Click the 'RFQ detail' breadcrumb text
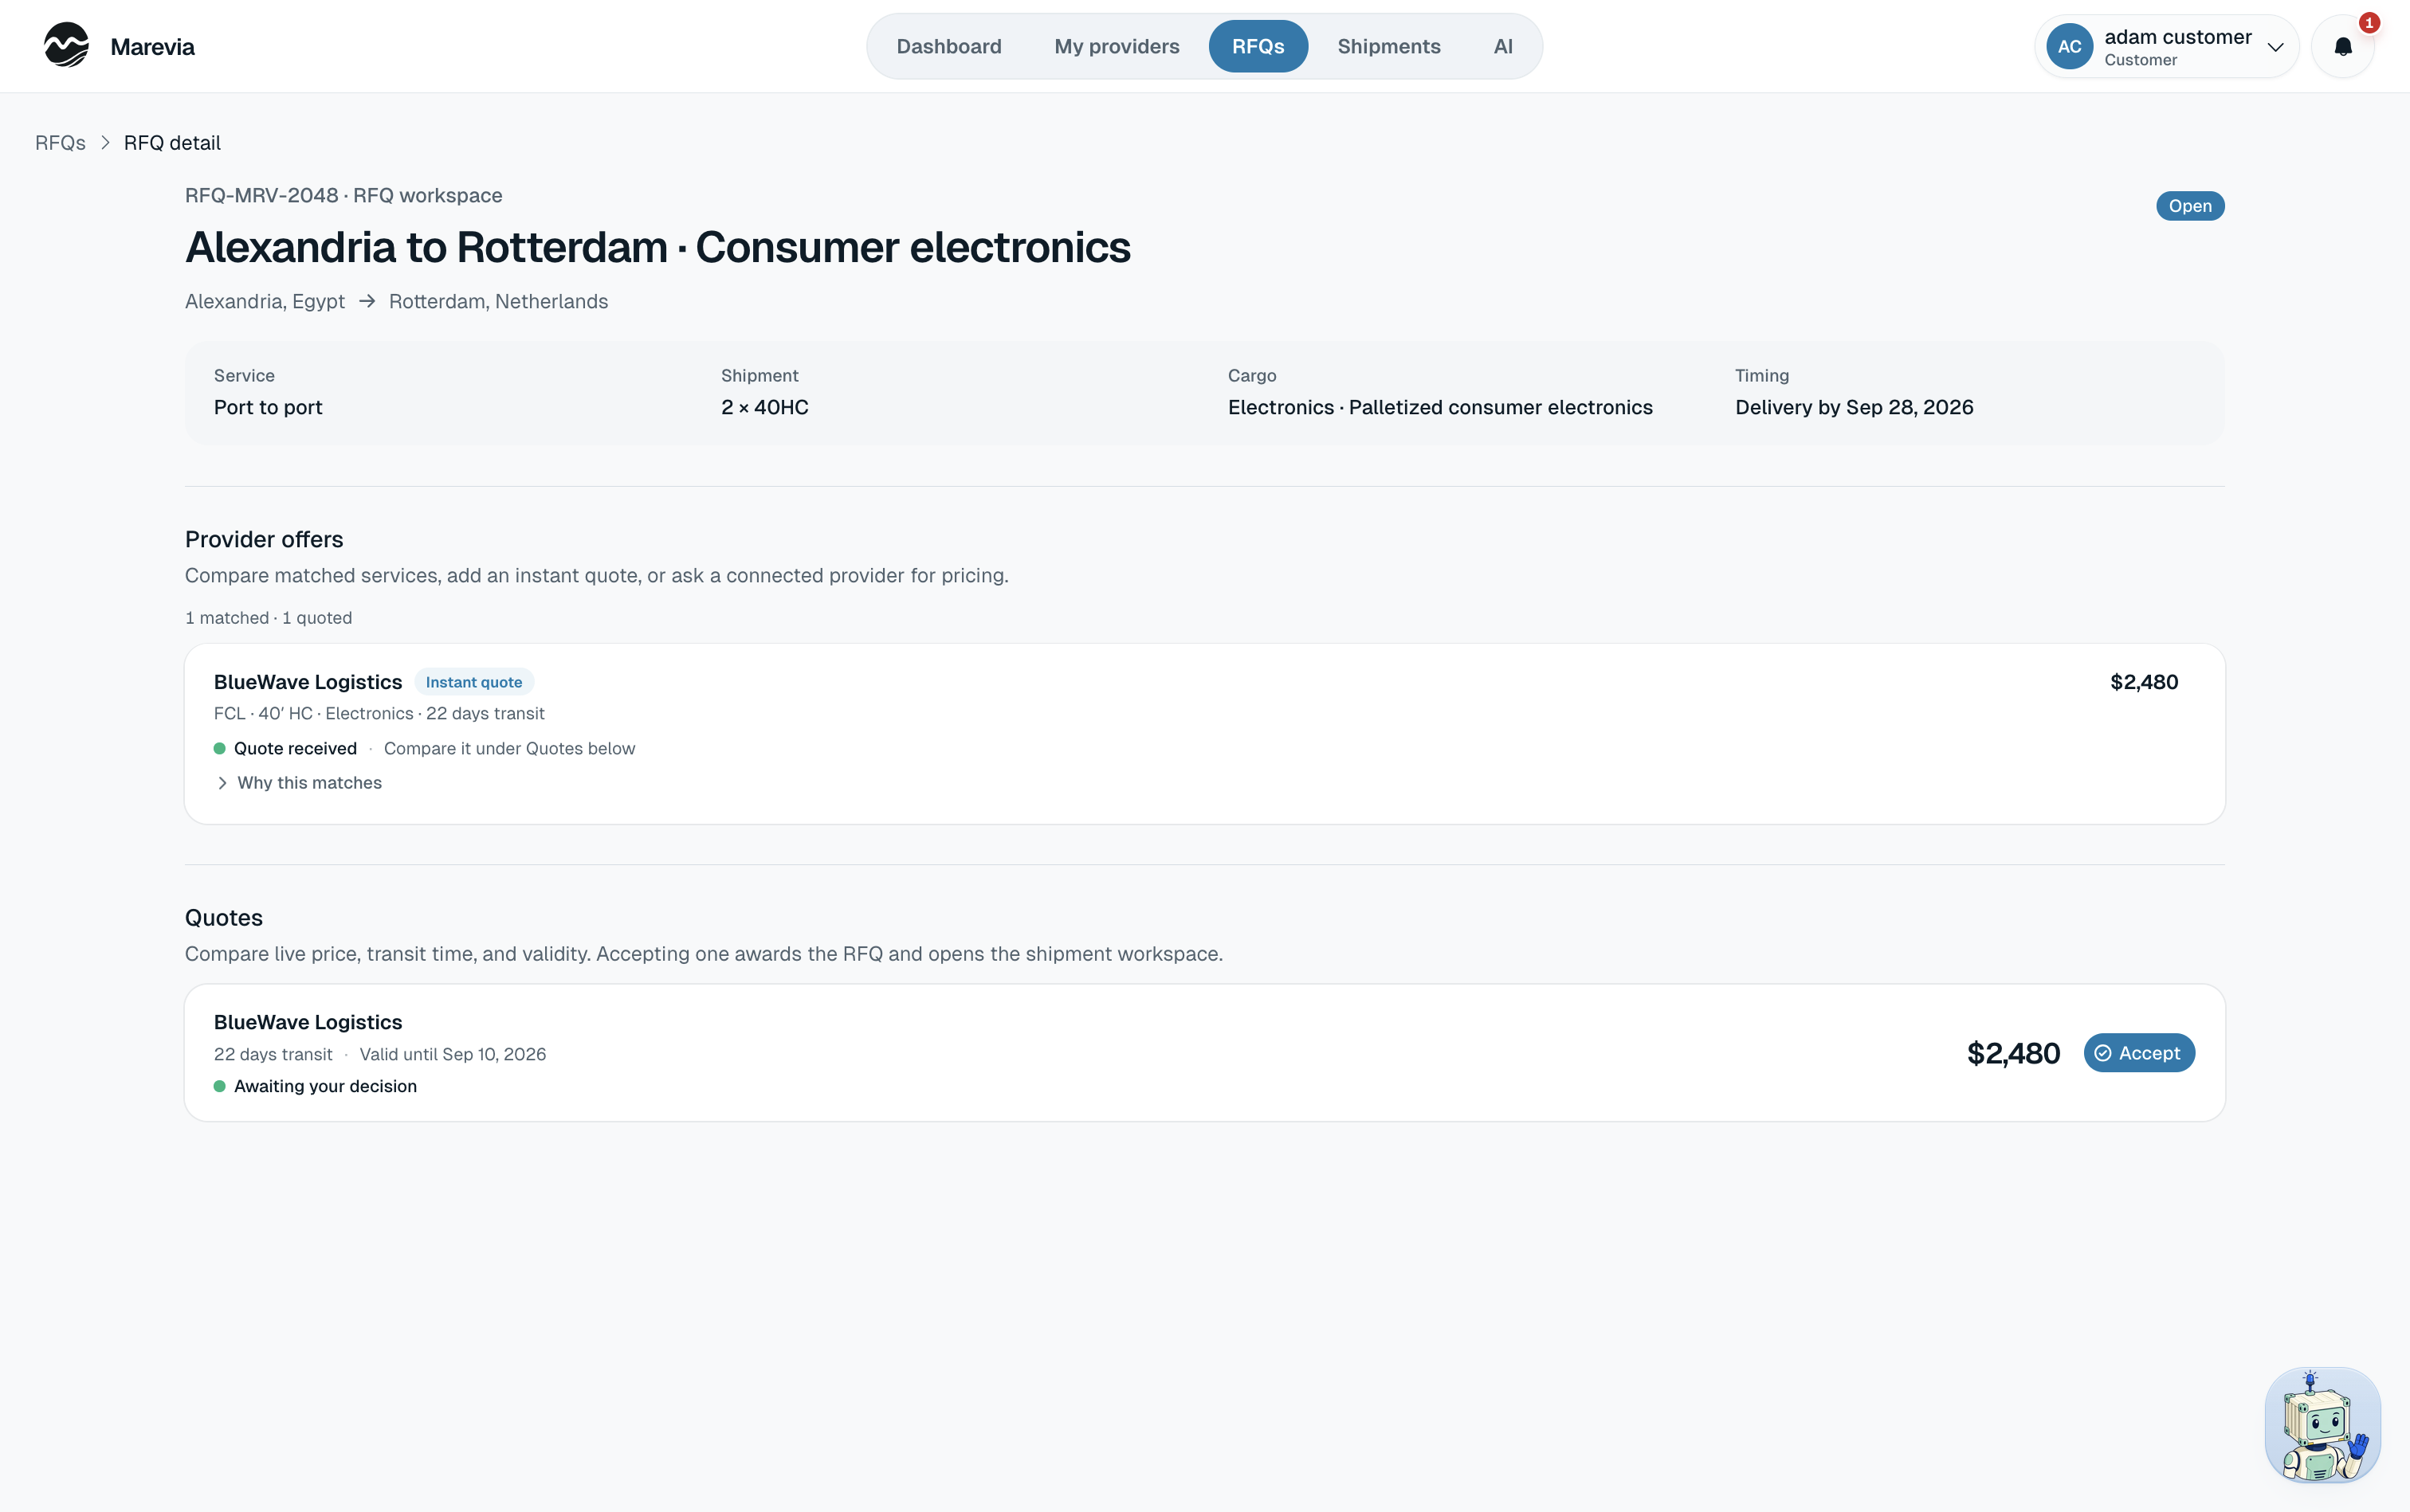The width and height of the screenshot is (2410, 1512). pyautogui.click(x=172, y=143)
